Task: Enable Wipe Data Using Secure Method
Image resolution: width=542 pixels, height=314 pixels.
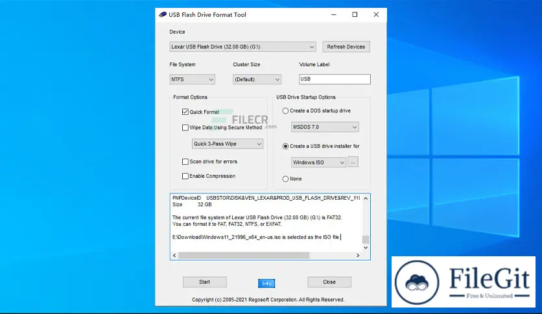Action: pyautogui.click(x=185, y=128)
